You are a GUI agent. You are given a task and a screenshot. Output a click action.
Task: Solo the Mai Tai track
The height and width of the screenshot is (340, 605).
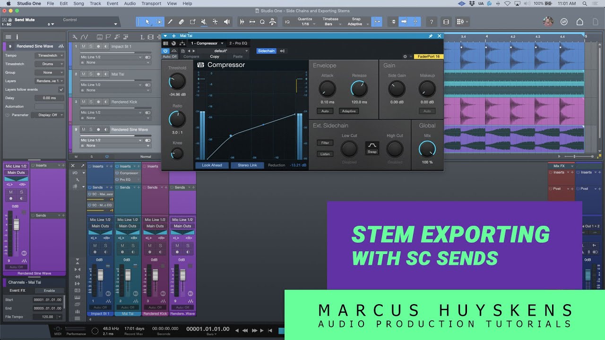[91, 74]
